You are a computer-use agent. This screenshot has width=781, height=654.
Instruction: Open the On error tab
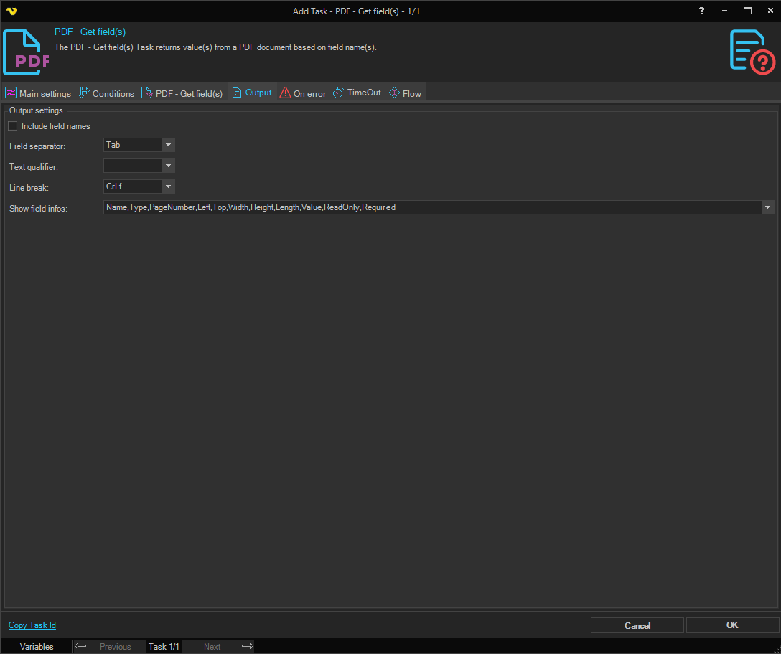[303, 93]
